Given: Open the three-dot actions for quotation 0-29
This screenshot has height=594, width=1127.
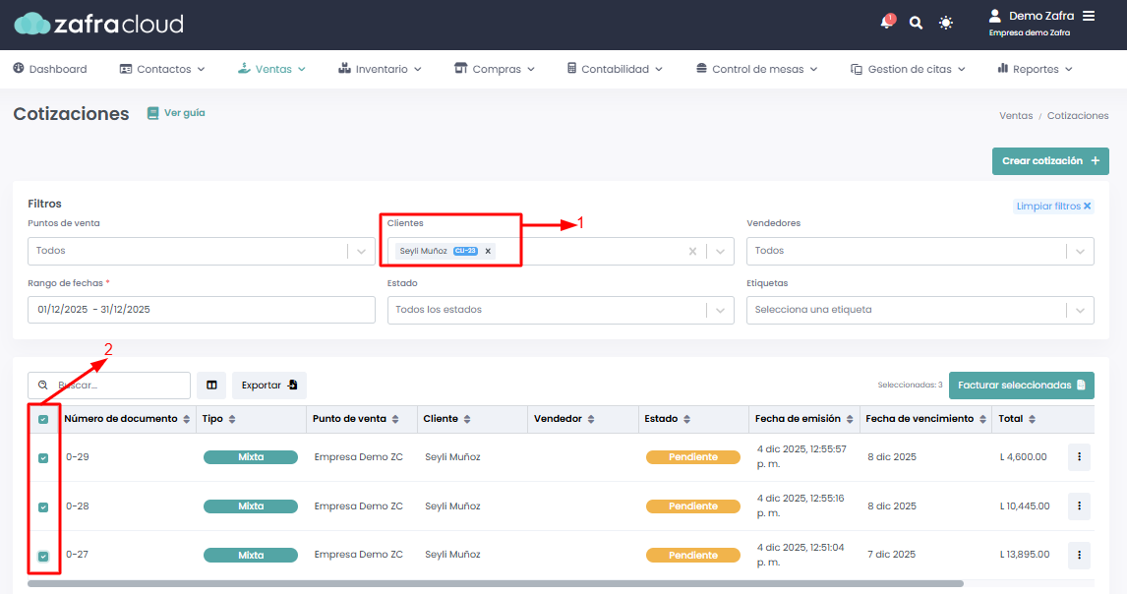Looking at the screenshot, I should pos(1079,457).
